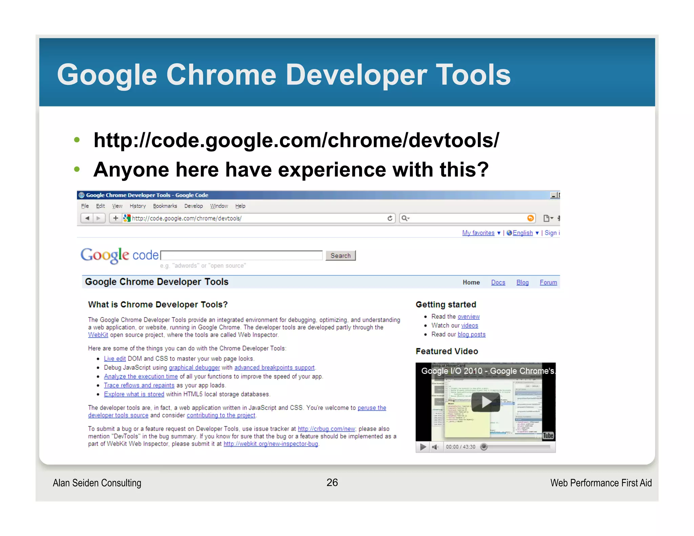Open the Bookmarks menu
The image size is (694, 536).
coord(165,206)
